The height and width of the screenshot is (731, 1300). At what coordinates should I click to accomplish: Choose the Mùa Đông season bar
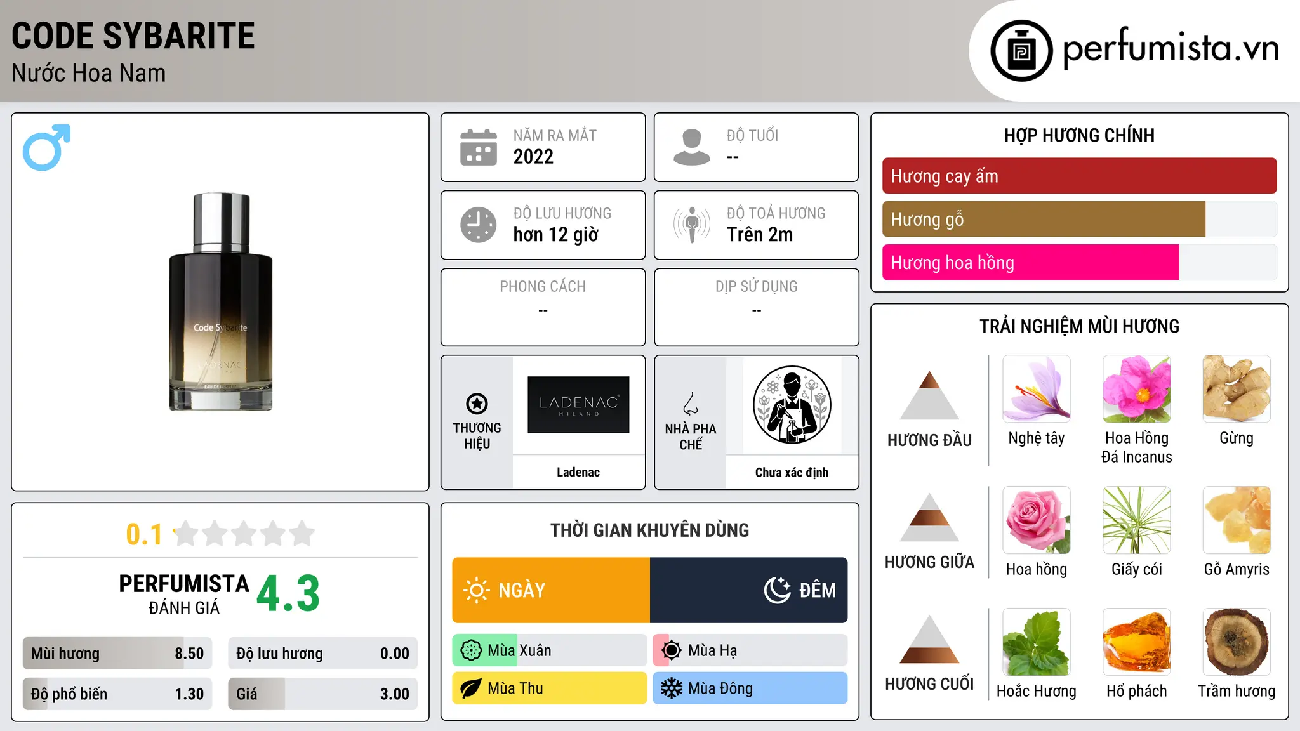750,688
